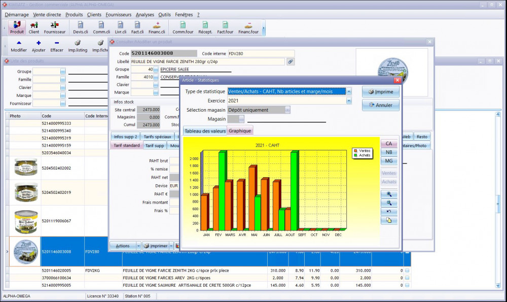This screenshot has height=302, width=507.
Task: Open the Exercice year dropdown
Action: 348,100
